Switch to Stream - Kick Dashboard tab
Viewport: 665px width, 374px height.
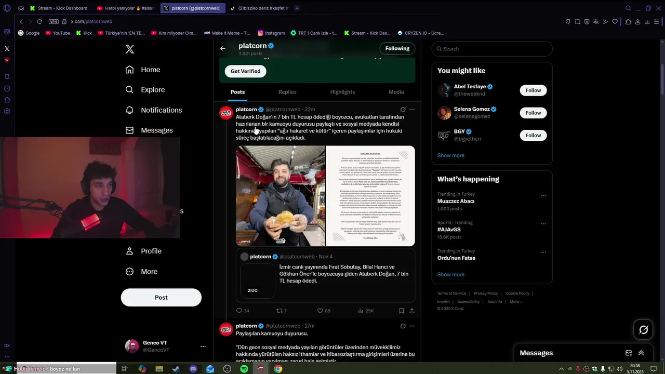pyautogui.click(x=59, y=8)
